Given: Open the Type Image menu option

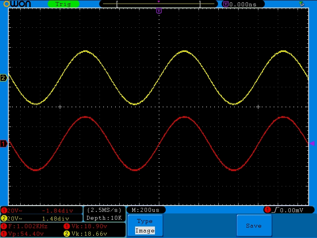Looking at the screenshot, I should click(x=145, y=226).
